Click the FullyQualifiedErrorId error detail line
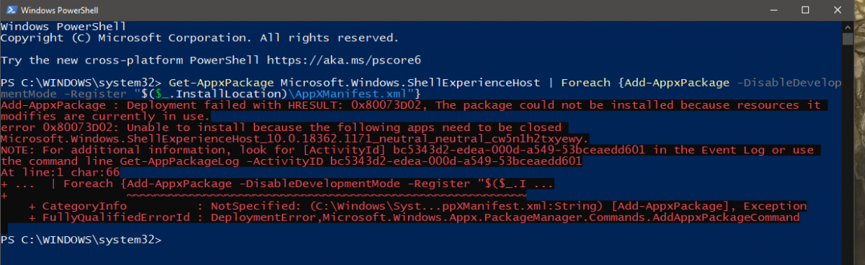865x265 pixels. click(414, 217)
